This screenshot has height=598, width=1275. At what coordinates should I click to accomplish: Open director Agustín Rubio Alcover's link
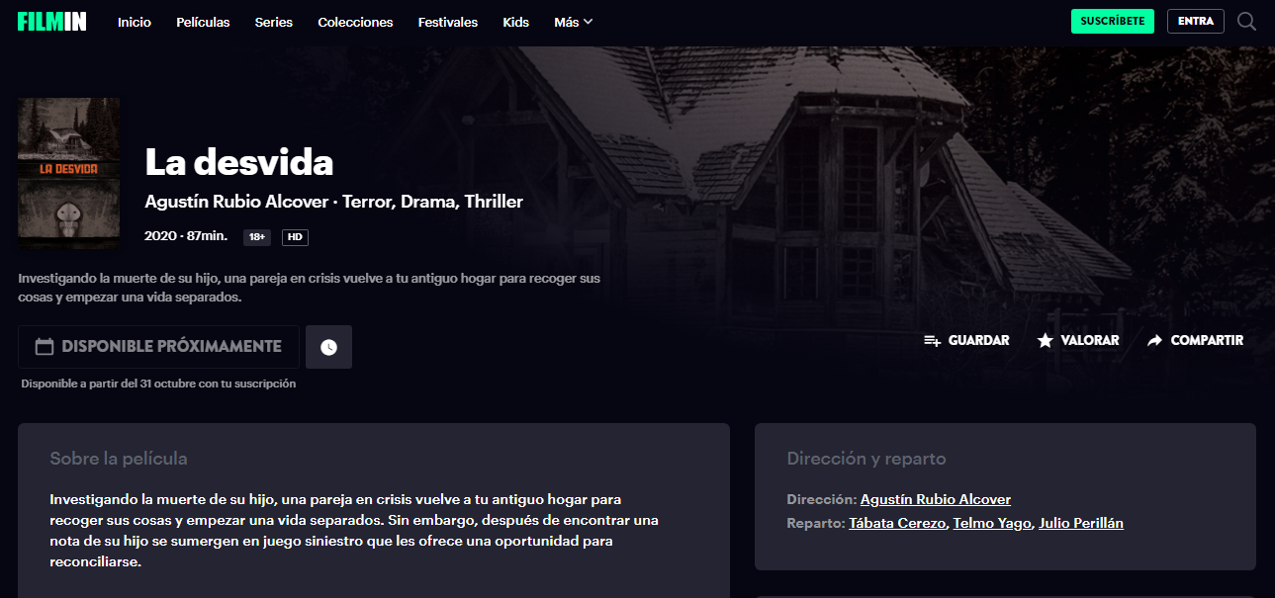[935, 499]
